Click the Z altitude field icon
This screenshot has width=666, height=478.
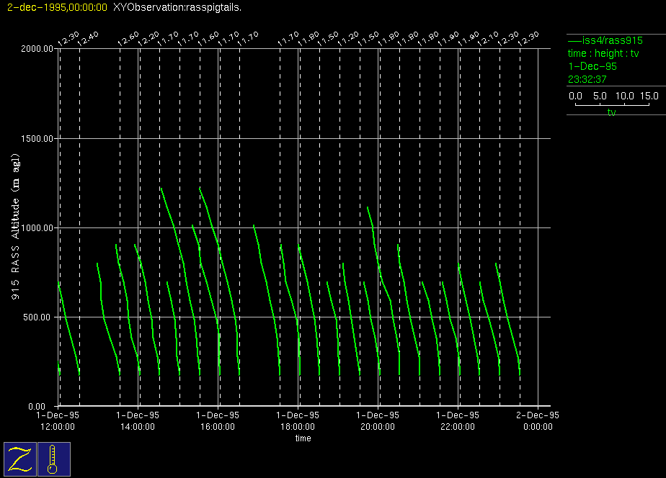(19, 459)
